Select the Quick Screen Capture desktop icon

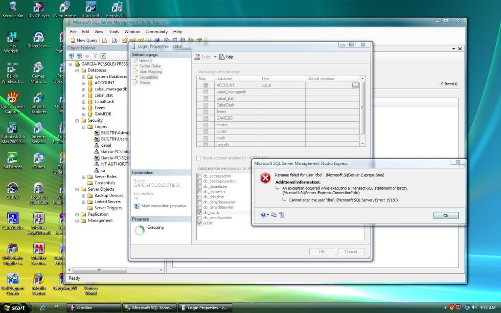[13, 103]
